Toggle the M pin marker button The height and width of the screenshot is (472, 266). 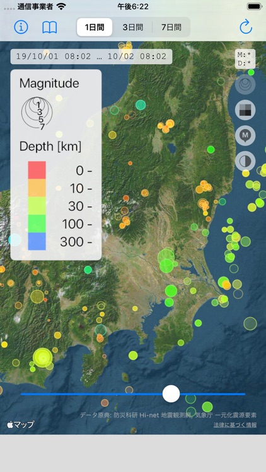(x=245, y=135)
